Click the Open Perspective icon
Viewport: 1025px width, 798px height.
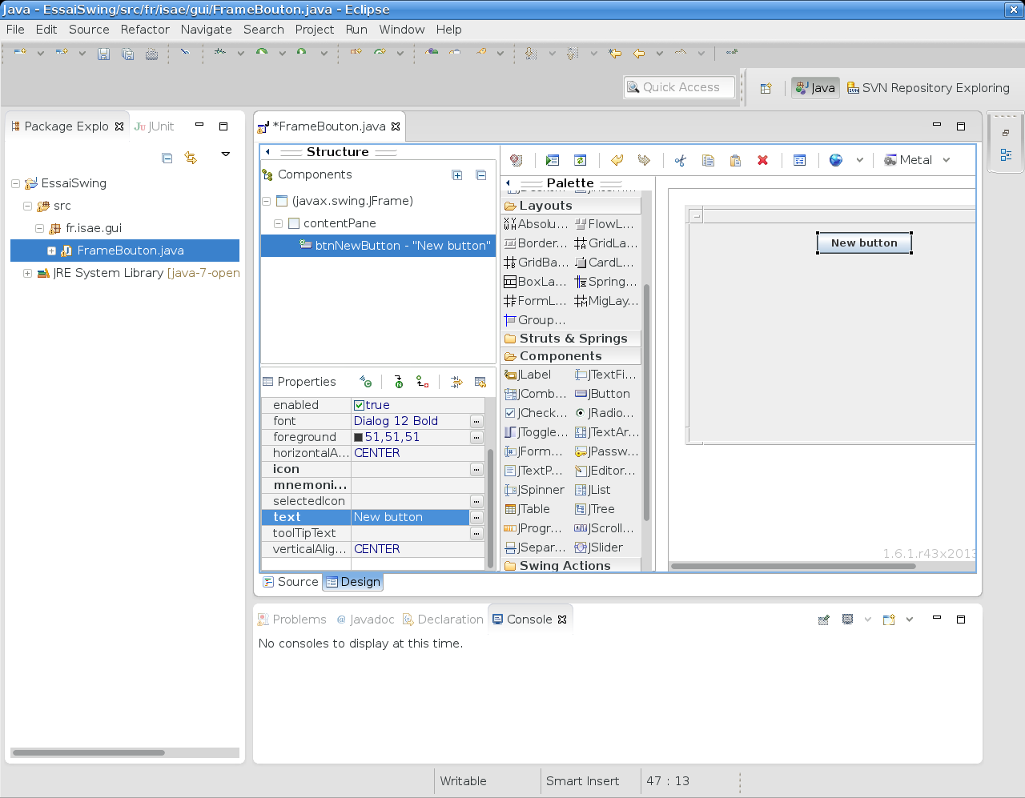tap(766, 88)
